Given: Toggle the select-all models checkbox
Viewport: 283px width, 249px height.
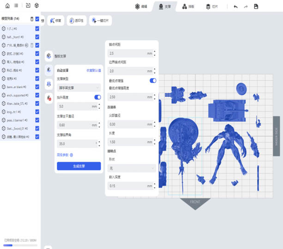Looking at the screenshot, I should pos(37,19).
